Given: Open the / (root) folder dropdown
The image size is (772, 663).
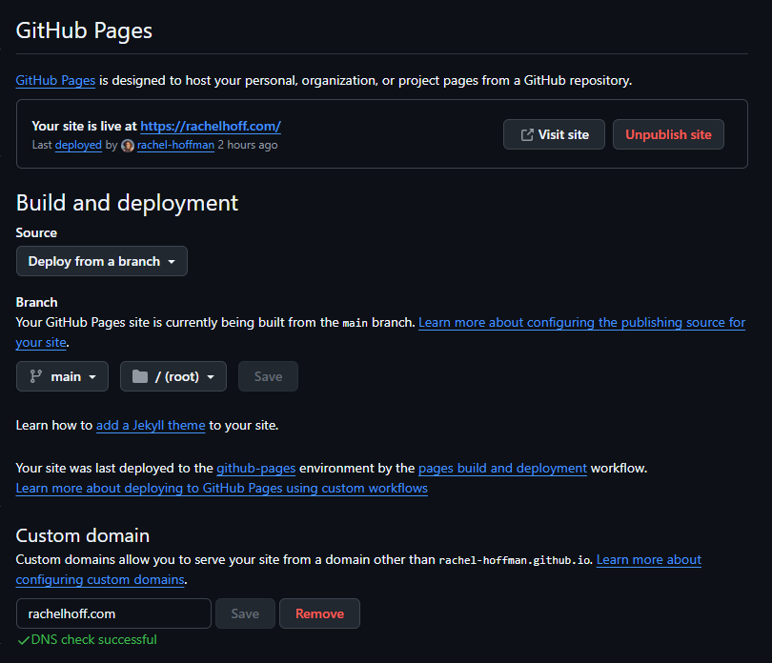Looking at the screenshot, I should tap(173, 376).
